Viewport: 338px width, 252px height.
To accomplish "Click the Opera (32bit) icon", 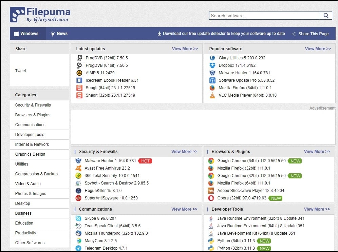I will pyautogui.click(x=211, y=198).
